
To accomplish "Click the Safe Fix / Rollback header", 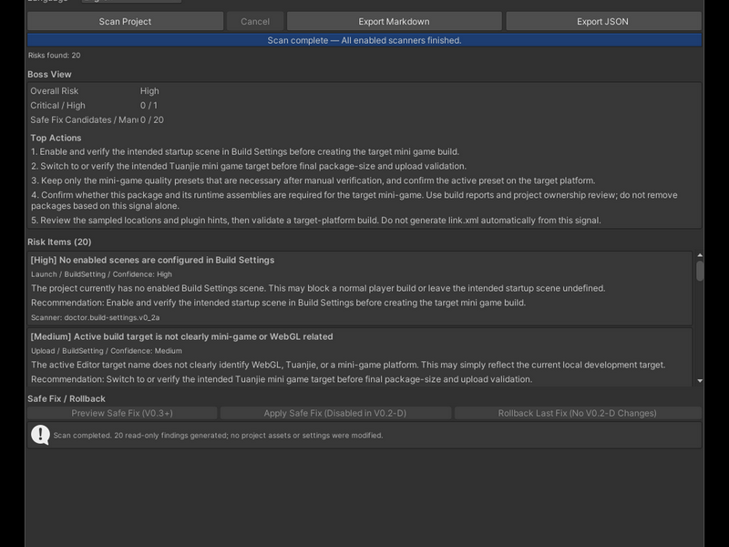I will tap(67, 398).
